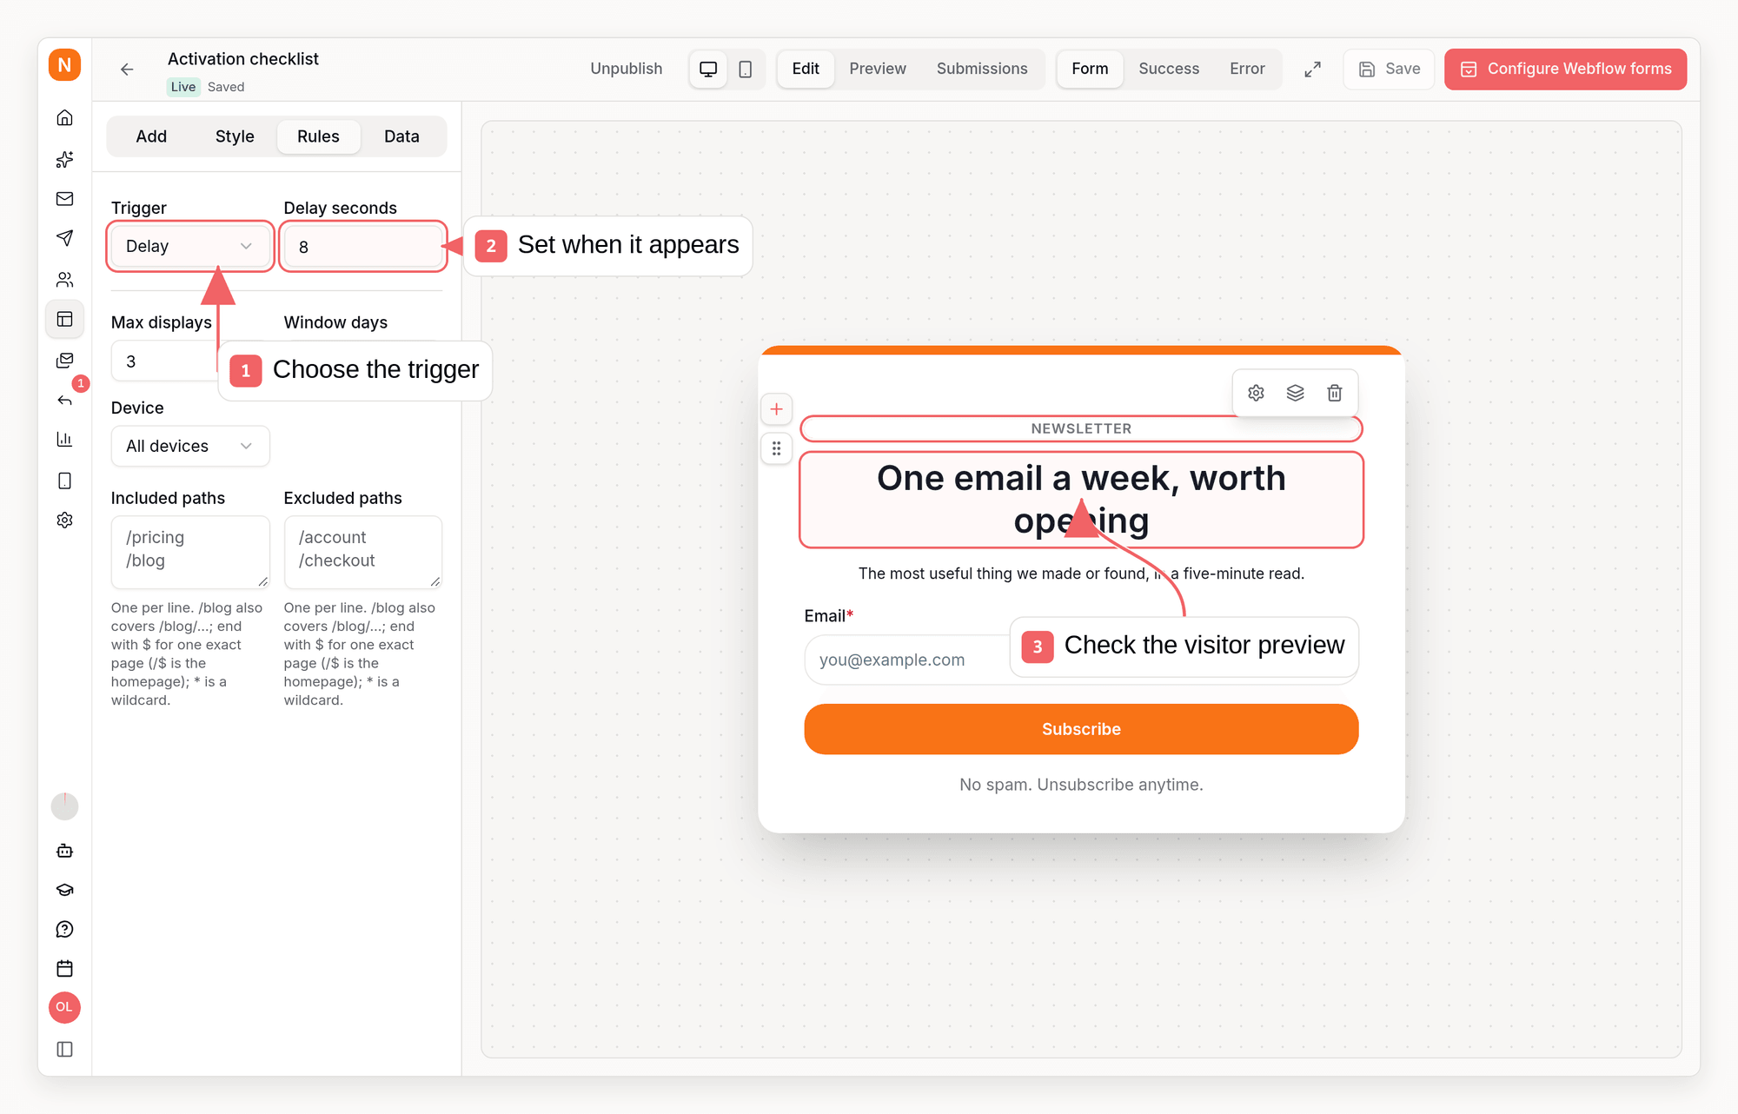The image size is (1738, 1114).
Task: Switch to the Rules tab
Action: tap(318, 136)
